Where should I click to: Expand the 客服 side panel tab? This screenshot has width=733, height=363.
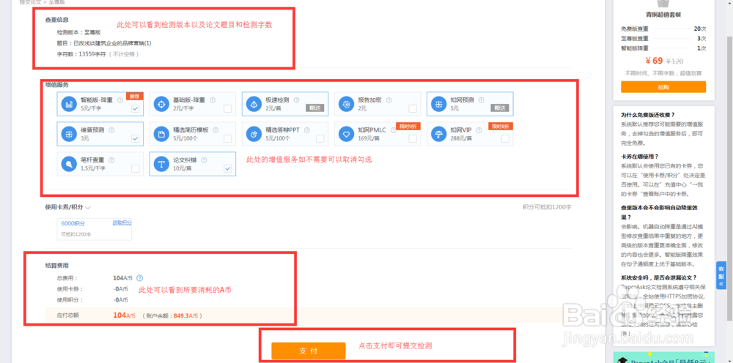click(721, 275)
